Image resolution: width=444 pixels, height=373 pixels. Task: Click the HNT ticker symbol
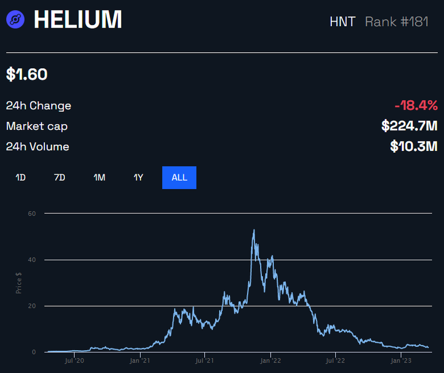(343, 21)
